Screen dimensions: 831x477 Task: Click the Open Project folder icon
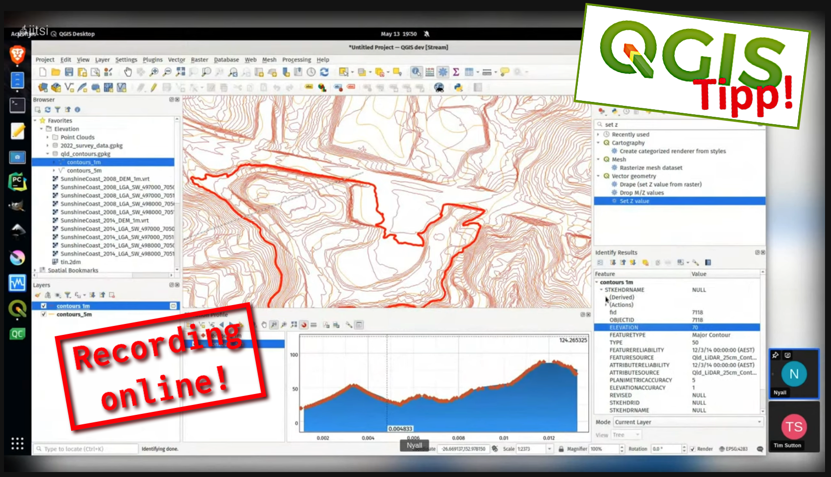(x=56, y=72)
